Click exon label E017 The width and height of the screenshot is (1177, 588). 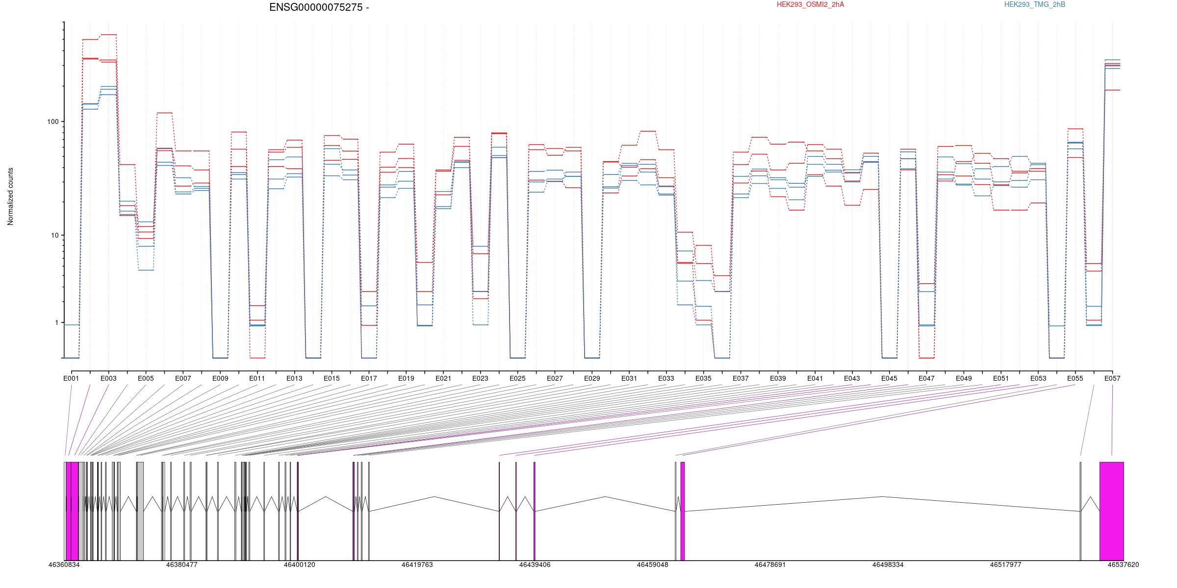369,378
